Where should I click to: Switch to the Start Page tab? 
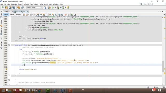click(x=7, y=12)
